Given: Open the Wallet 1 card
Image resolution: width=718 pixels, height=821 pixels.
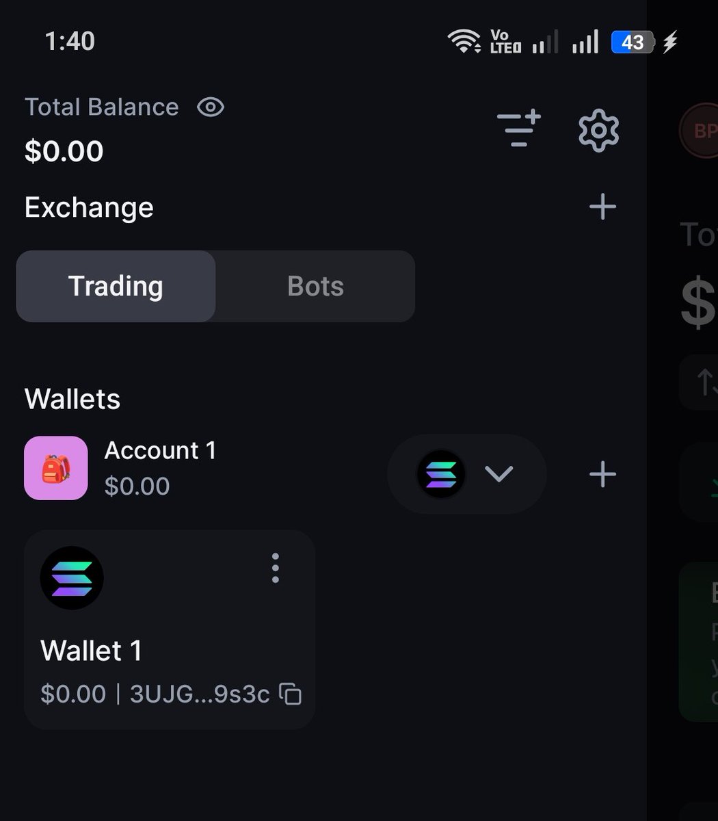Looking at the screenshot, I should [170, 629].
